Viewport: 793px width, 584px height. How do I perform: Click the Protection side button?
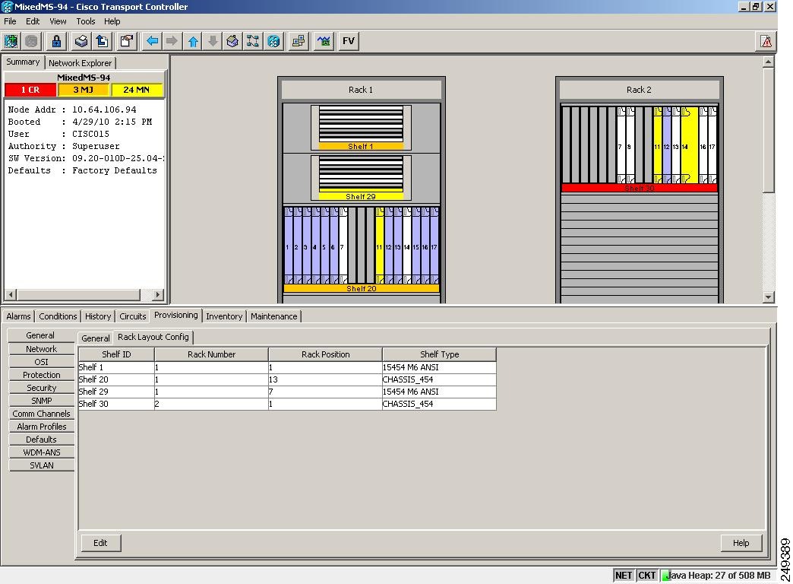tap(42, 375)
